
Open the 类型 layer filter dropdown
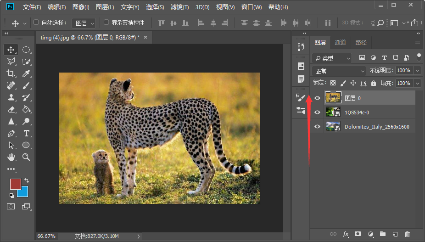(332, 58)
